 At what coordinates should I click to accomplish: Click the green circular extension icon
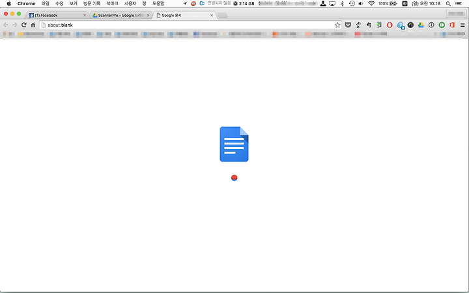[x=442, y=25]
